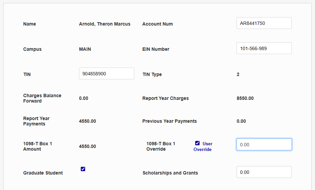Click the Graduate Student label
315x190 pixels.
[43, 173]
